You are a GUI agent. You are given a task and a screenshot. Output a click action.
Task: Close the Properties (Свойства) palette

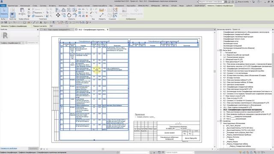point(38,30)
